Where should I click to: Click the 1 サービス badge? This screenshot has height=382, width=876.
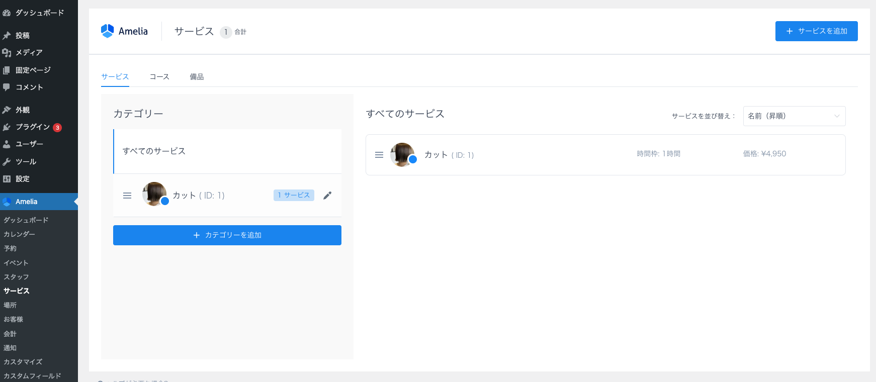pyautogui.click(x=294, y=195)
